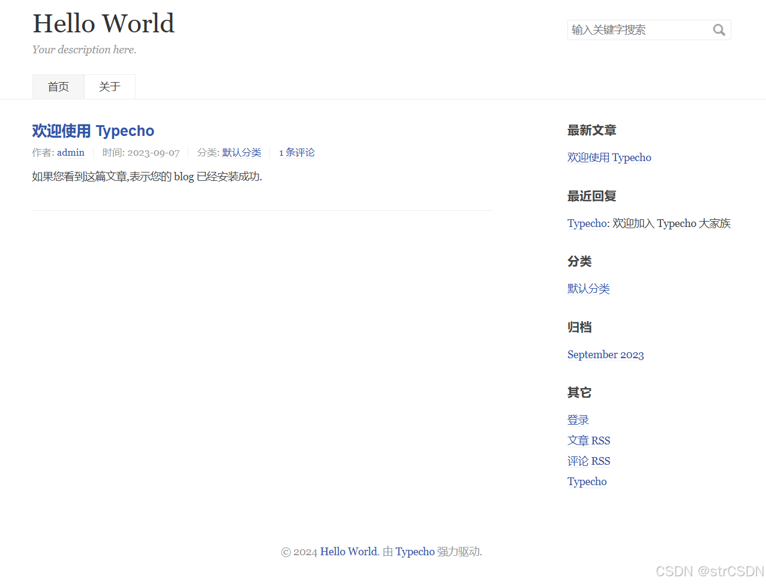Open the admin author link
Screen dimensions: 766x584
tap(71, 153)
